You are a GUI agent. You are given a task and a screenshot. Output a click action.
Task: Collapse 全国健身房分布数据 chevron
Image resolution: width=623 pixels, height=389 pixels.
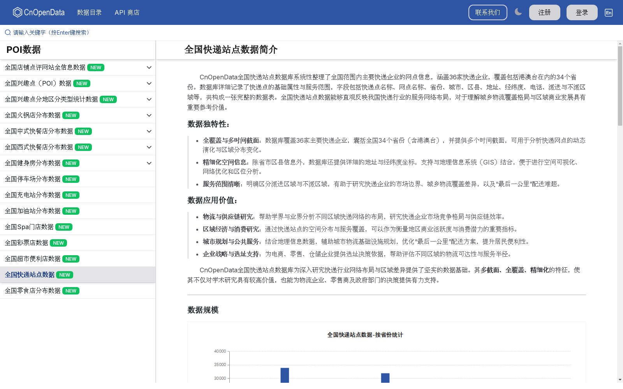coord(149,163)
